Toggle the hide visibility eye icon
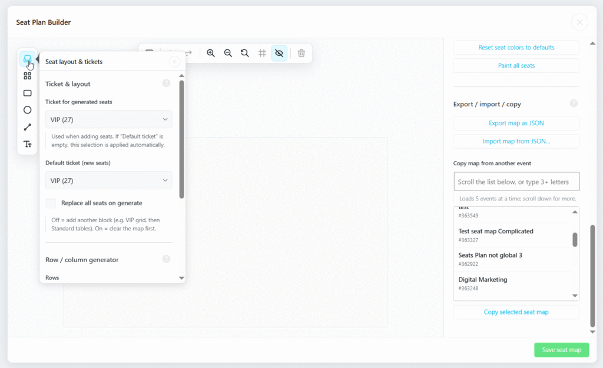Image resolution: width=603 pixels, height=368 pixels. [279, 53]
